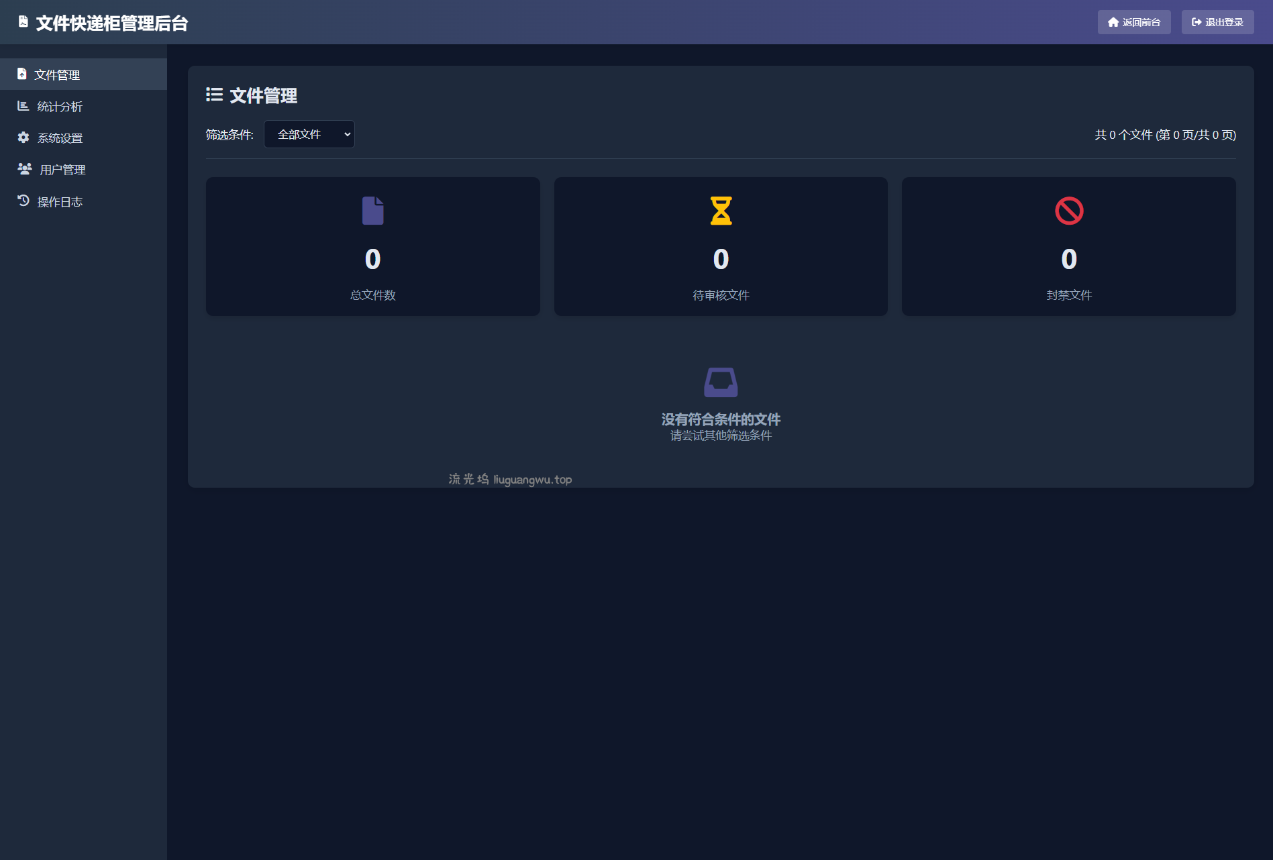Open the 文件管理 sidebar menu item
The height and width of the screenshot is (860, 1273).
(57, 74)
